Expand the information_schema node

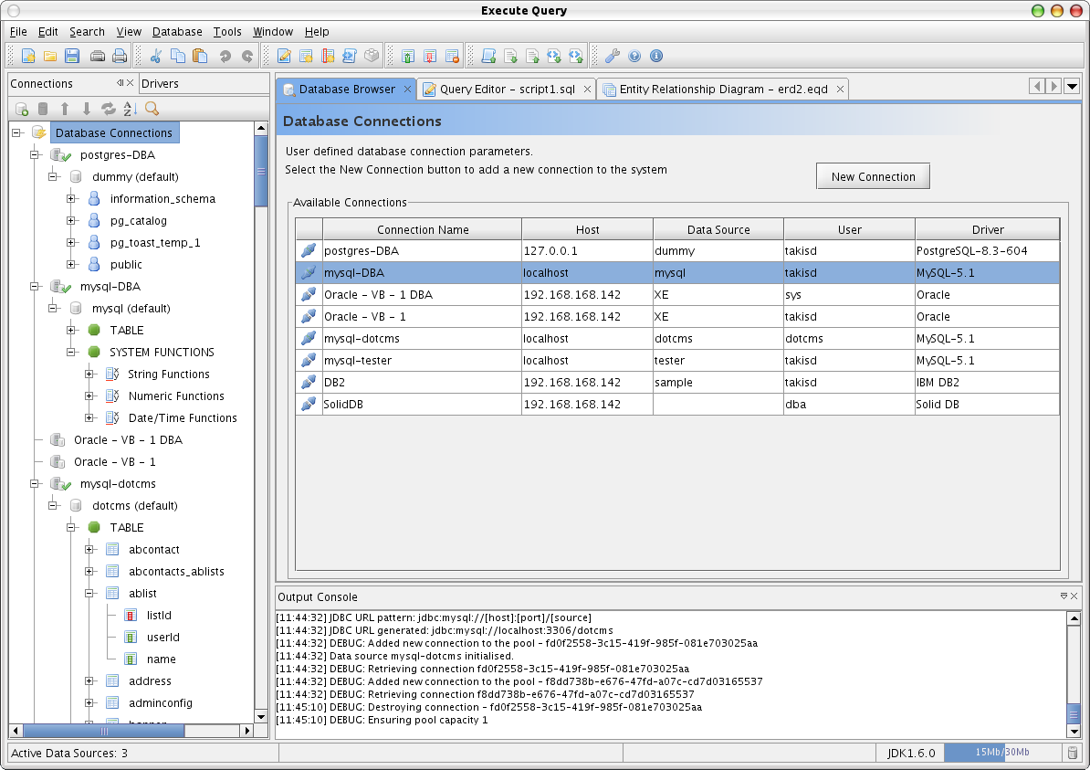71,198
